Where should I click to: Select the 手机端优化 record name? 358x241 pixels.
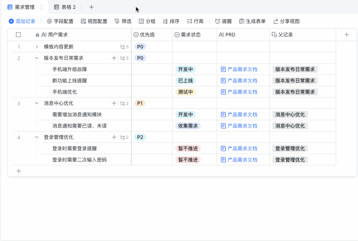(65, 92)
